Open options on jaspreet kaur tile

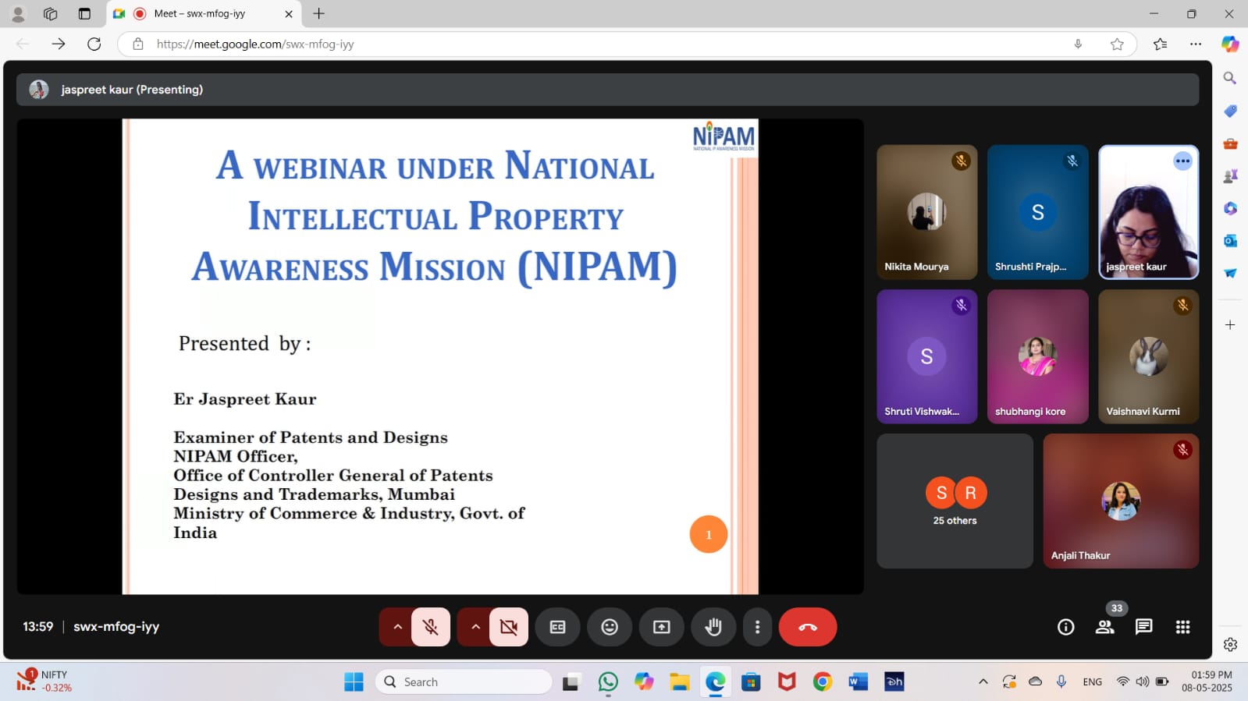click(1182, 161)
